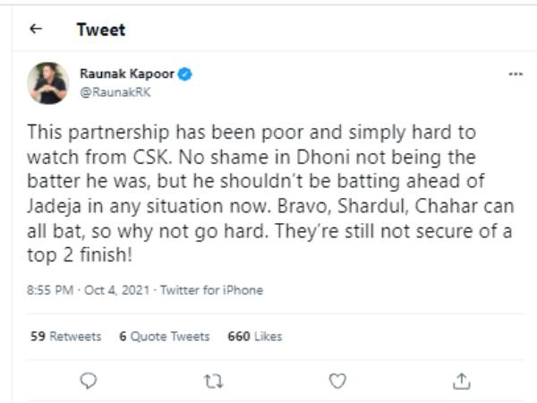
Task: View the 59 Retweets list
Action: click(x=65, y=336)
